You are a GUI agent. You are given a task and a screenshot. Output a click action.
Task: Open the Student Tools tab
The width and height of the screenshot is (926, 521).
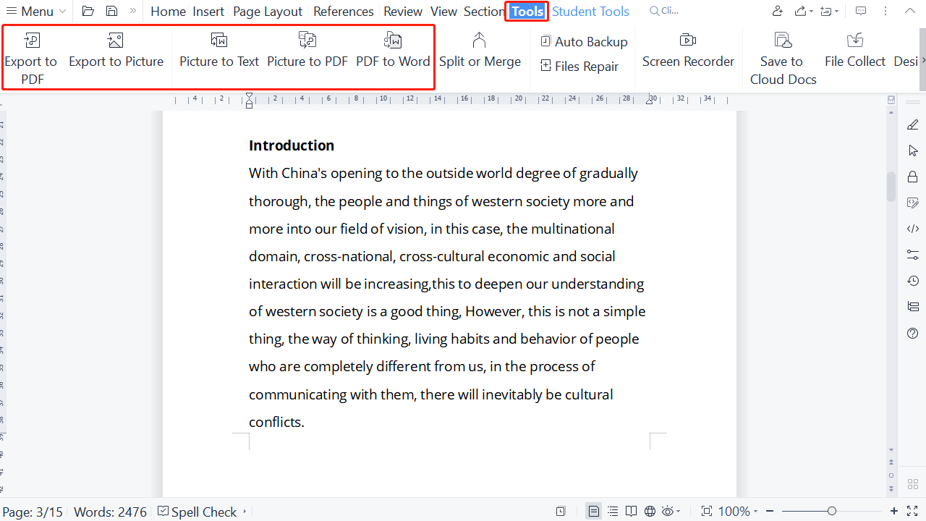click(x=590, y=11)
